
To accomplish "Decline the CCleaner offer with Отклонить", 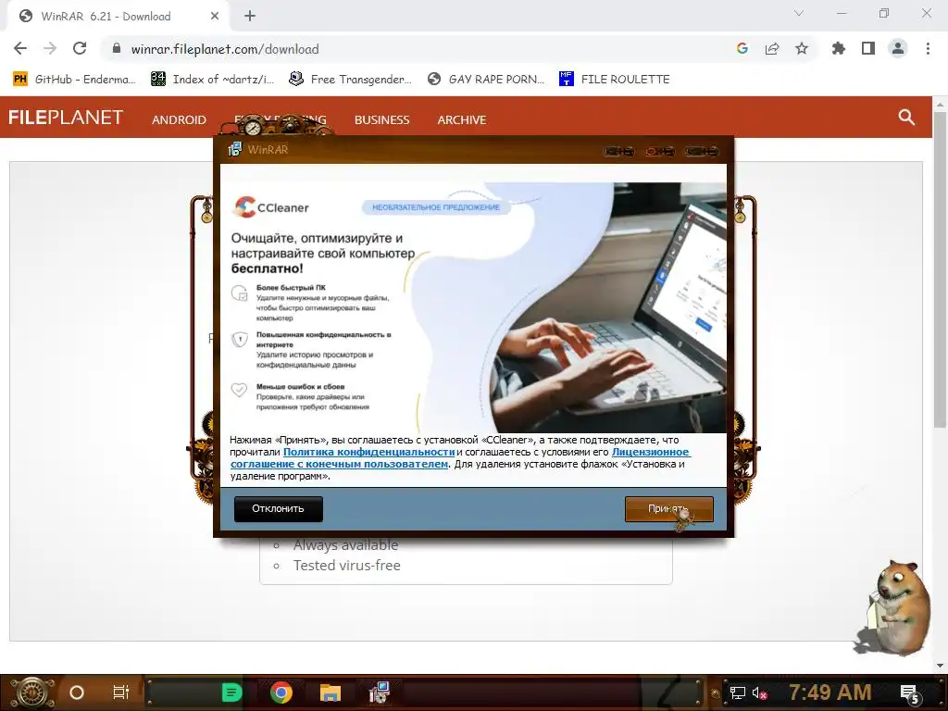I will (x=278, y=508).
